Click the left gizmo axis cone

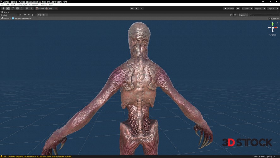click(x=270, y=27)
